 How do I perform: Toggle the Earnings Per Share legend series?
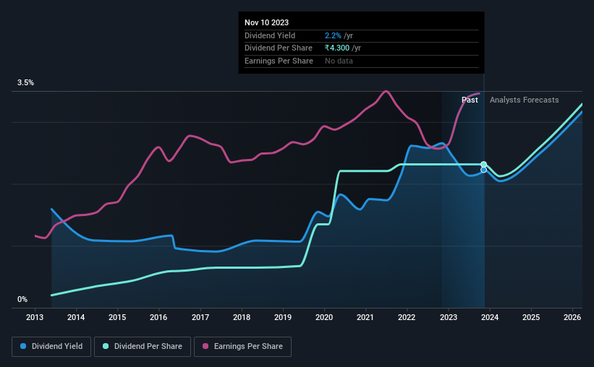click(242, 347)
